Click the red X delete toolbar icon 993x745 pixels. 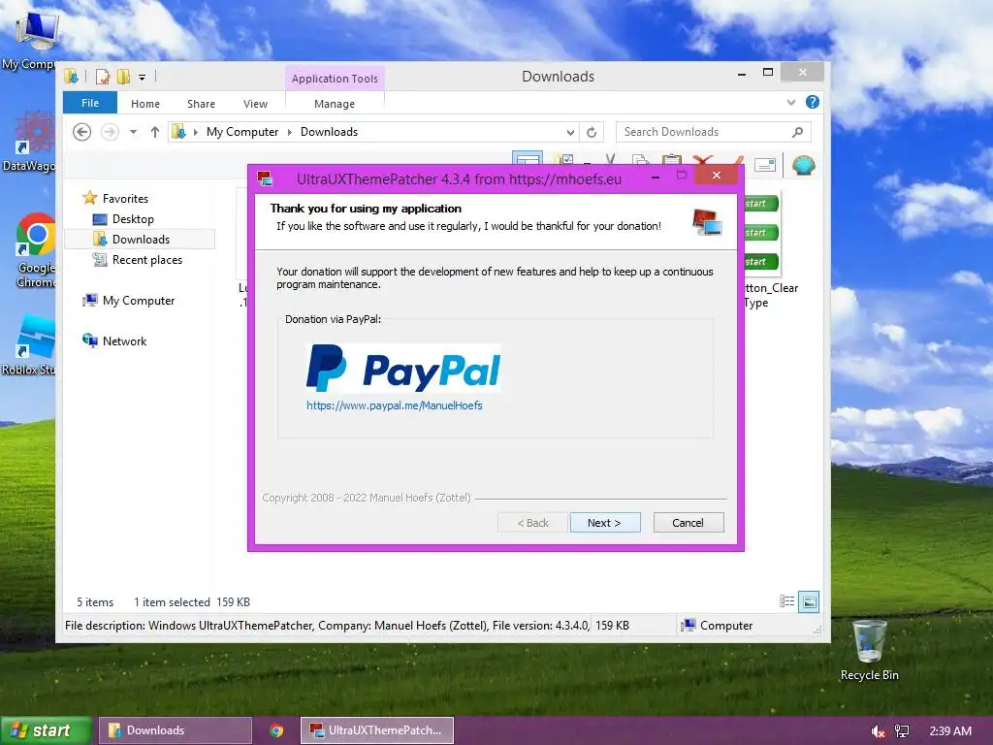click(x=703, y=160)
